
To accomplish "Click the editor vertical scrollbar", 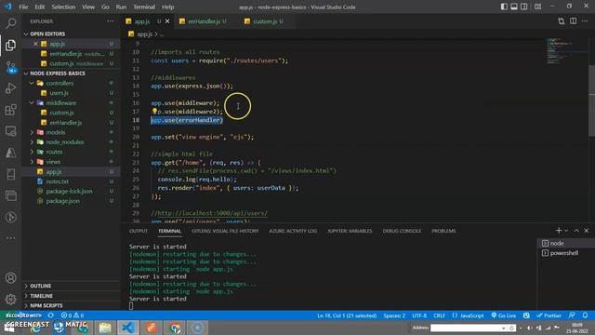I will 591,100.
